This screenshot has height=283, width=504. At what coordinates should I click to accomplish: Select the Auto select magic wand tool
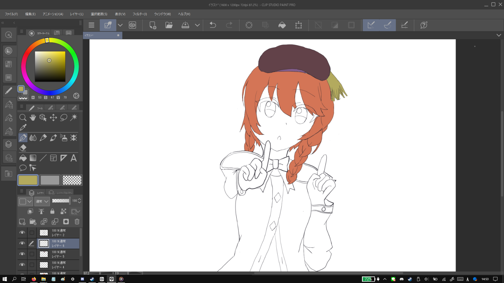coord(74,117)
